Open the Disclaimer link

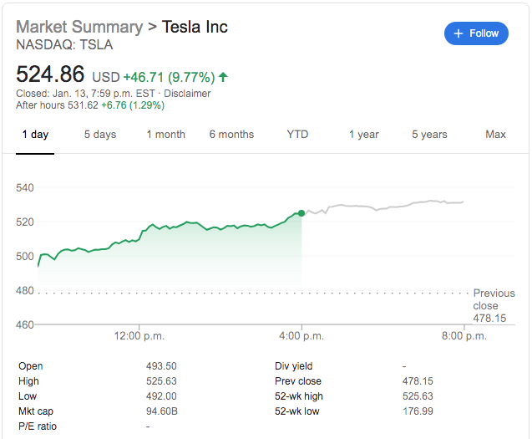(188, 93)
